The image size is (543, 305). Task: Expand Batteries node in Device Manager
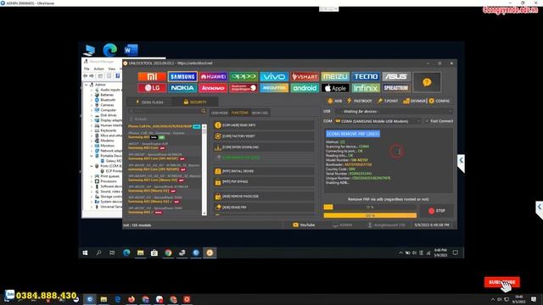click(92, 95)
